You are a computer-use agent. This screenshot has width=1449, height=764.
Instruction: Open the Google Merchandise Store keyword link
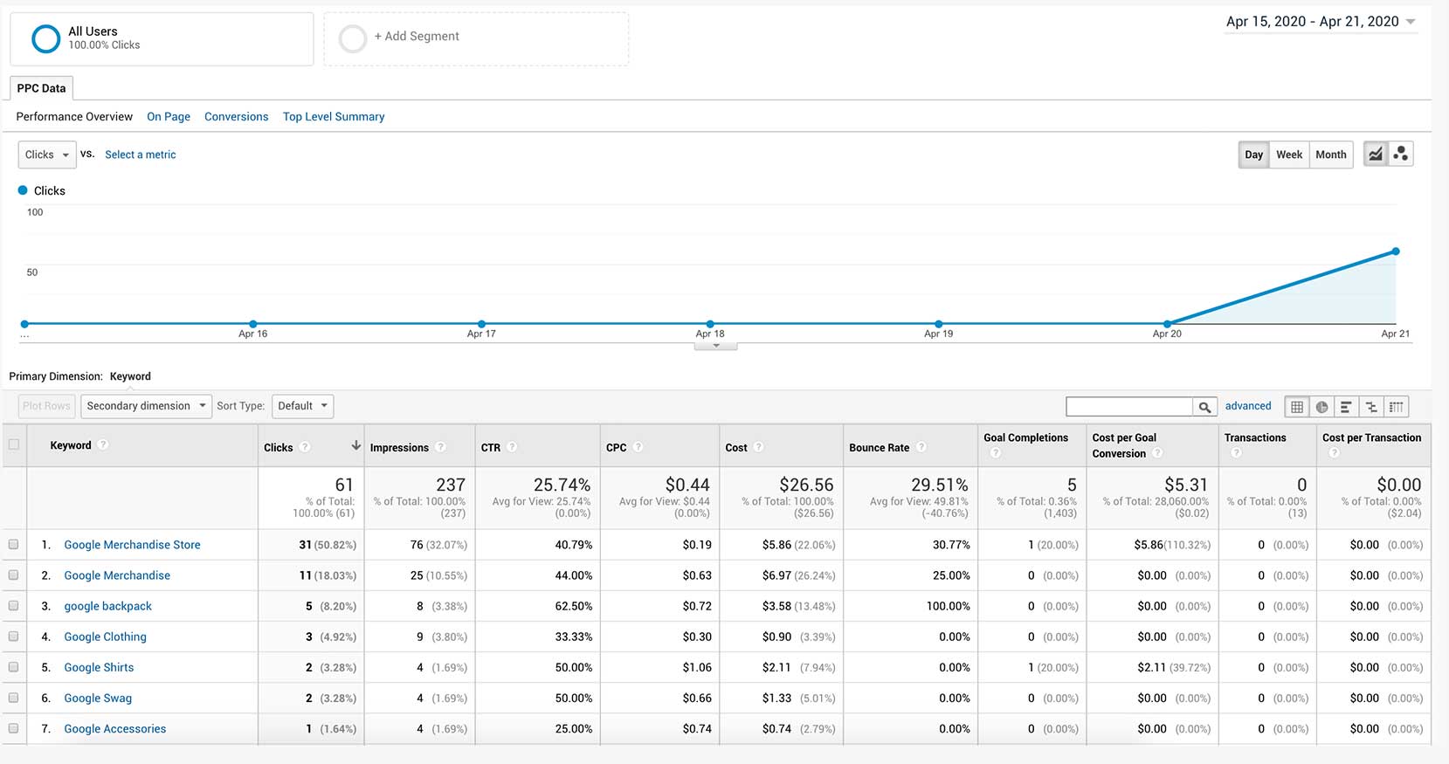(132, 544)
